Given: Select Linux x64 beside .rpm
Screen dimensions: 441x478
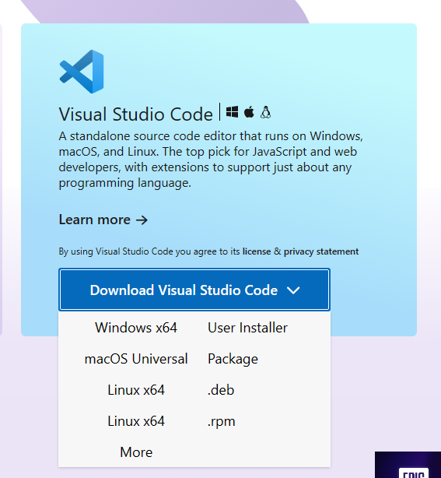Looking at the screenshot, I should (x=136, y=421).
